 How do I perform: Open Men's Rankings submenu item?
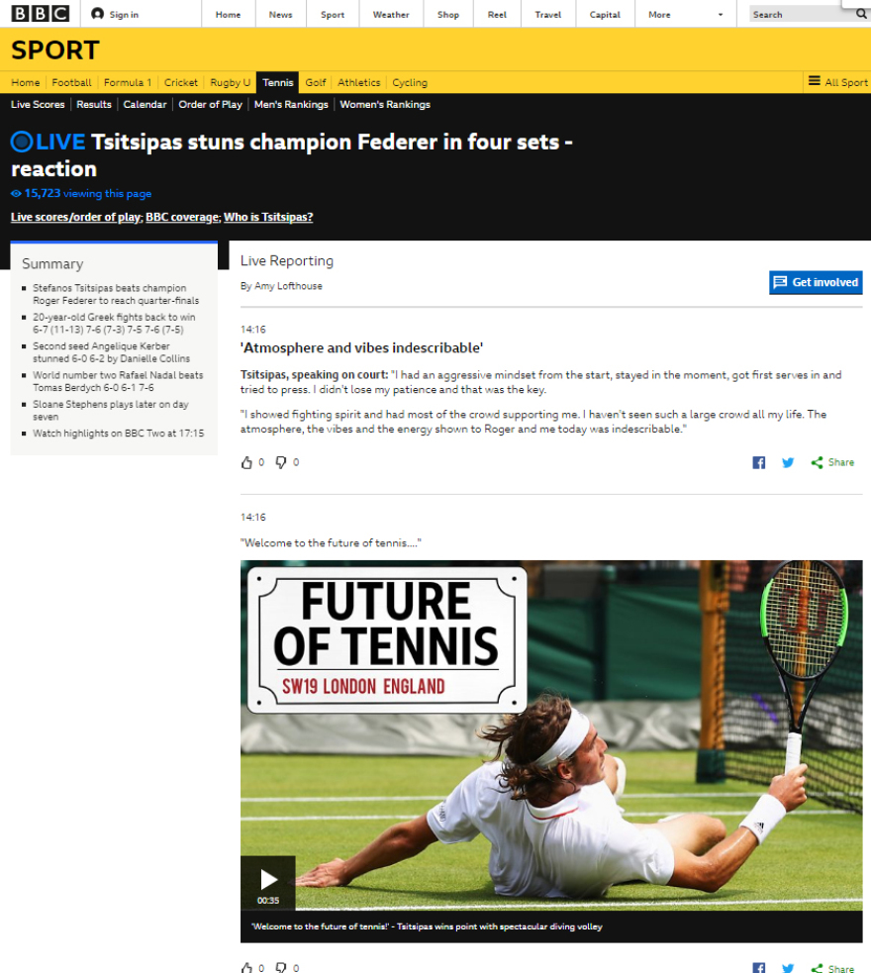291,104
